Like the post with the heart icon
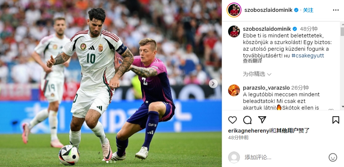This screenshot has height=167, width=344. (x=232, y=120)
